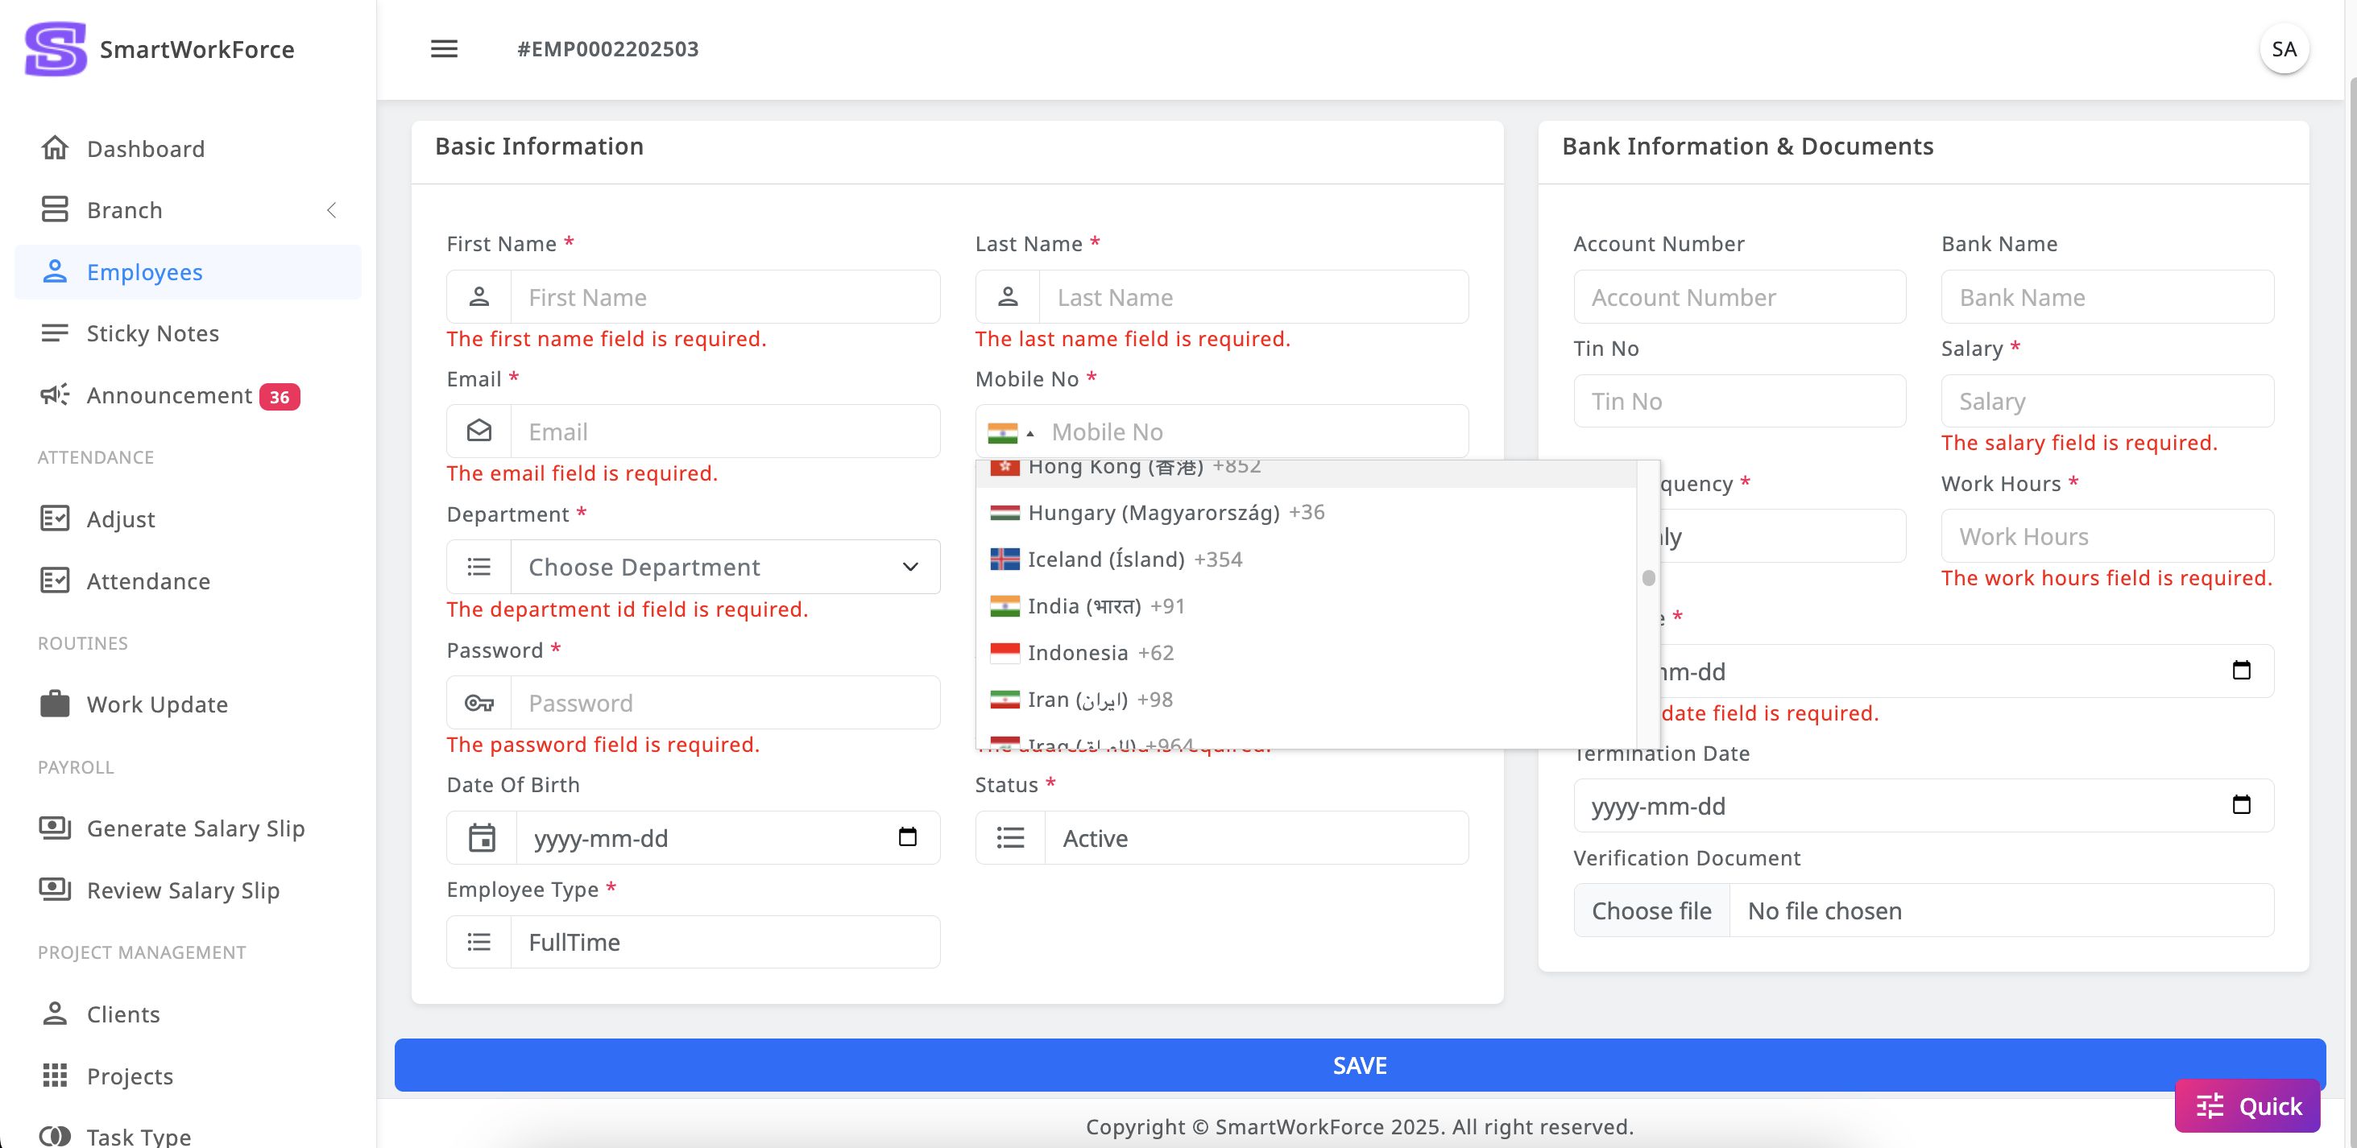The image size is (2357, 1148).
Task: Click Choose file for verification document
Action: point(1651,911)
